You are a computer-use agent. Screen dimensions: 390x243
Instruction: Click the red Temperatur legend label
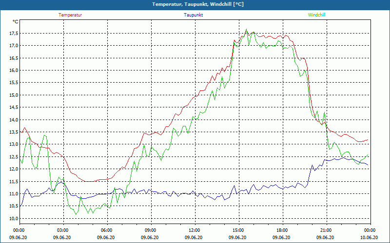[x=70, y=15]
